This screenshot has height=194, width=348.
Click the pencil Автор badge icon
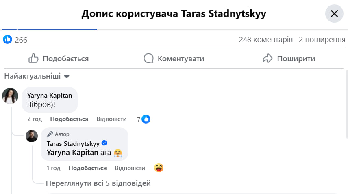pos(50,134)
